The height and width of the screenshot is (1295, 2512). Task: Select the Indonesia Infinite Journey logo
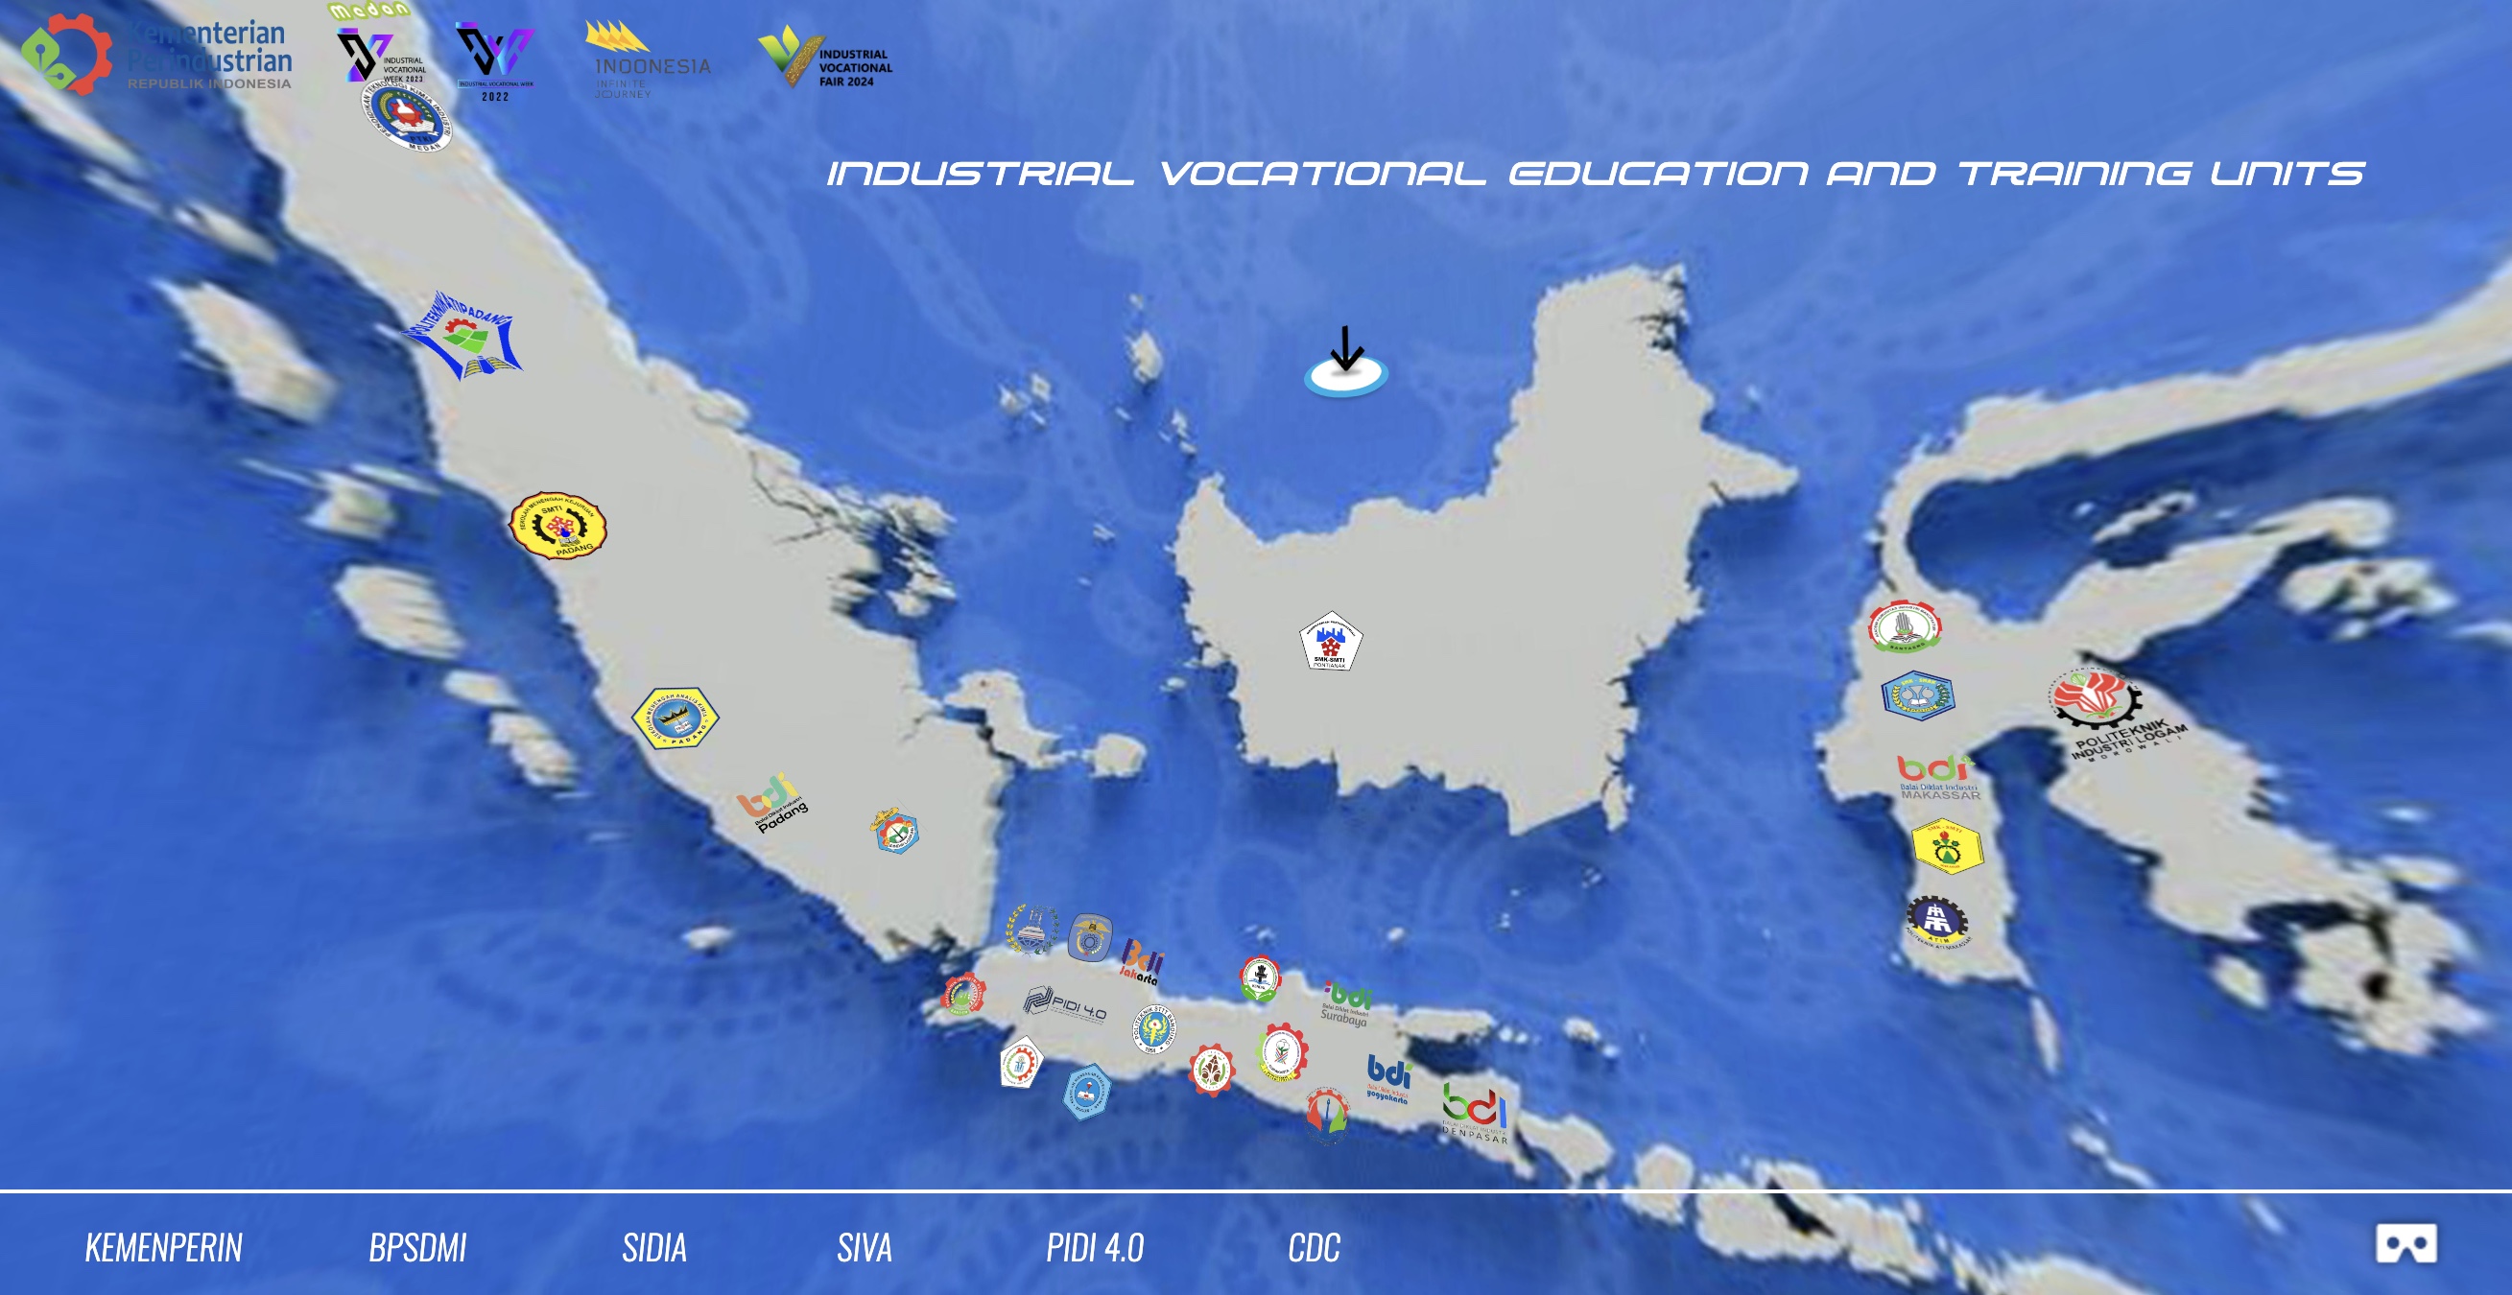[648, 60]
